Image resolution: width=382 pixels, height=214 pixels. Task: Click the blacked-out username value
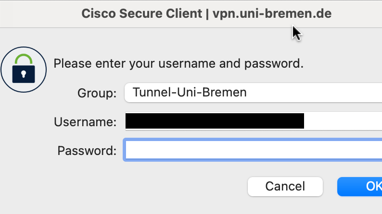[215, 121]
